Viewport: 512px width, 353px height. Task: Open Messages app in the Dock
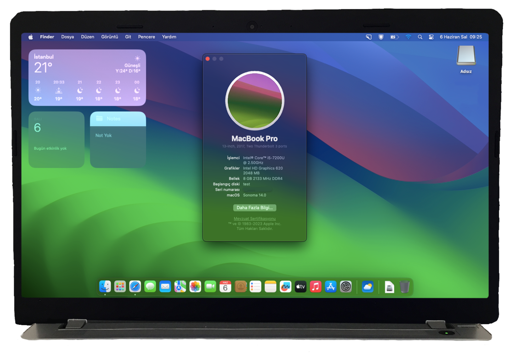(x=150, y=287)
